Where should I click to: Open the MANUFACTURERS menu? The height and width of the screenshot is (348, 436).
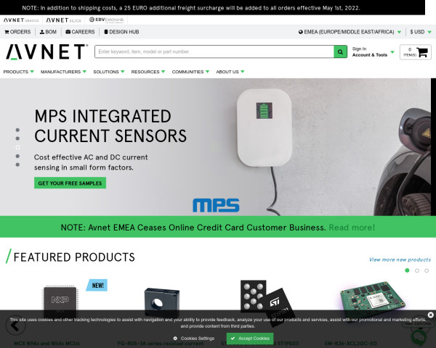point(63,72)
